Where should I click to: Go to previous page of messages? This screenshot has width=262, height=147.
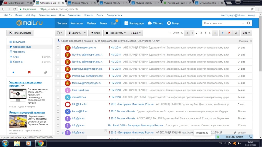(x=187, y=33)
